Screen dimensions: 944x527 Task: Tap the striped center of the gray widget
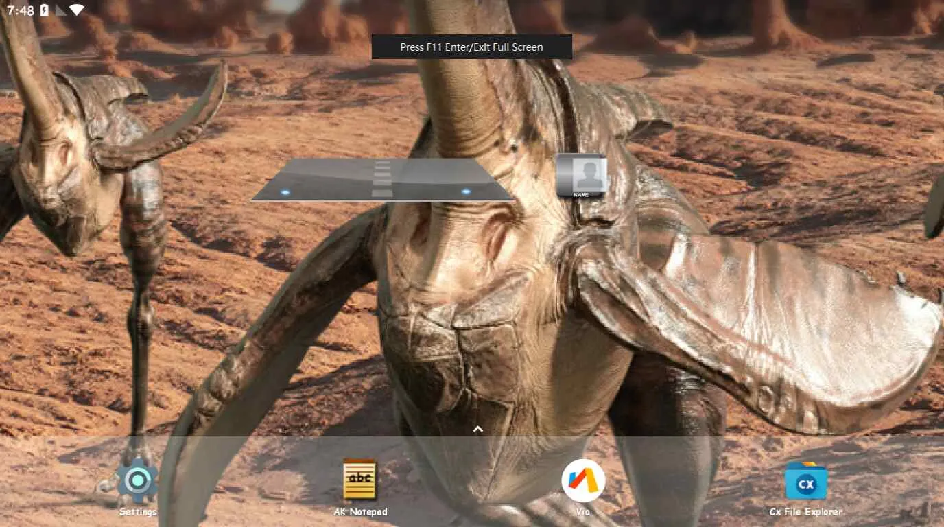point(382,179)
